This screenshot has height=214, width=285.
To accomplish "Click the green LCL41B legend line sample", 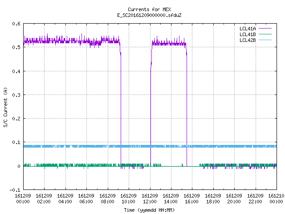I will point(265,34).
